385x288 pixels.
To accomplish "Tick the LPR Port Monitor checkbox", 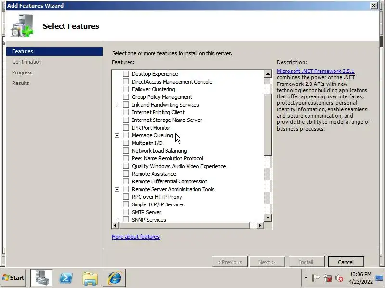I will click(x=126, y=128).
